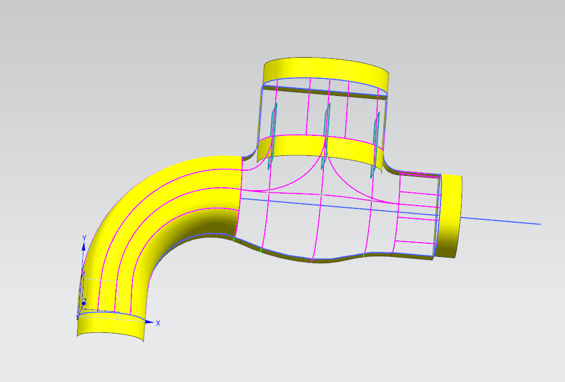The height and width of the screenshot is (382, 565).
Task: Select the top yellow flange ring
Action: point(326,71)
